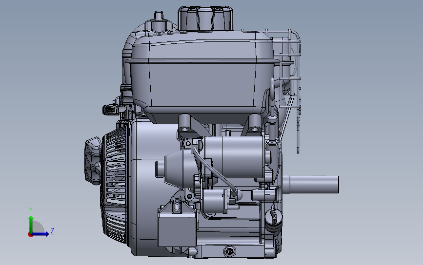423x265 pixels.
Task: Select the fuel tank cap on top of the engine
Action: (x=205, y=18)
